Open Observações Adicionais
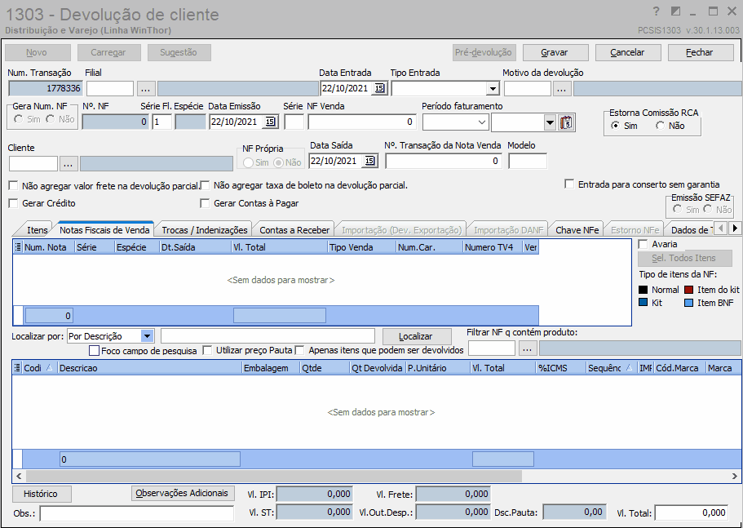Image resolution: width=743 pixels, height=528 pixels. click(x=183, y=494)
